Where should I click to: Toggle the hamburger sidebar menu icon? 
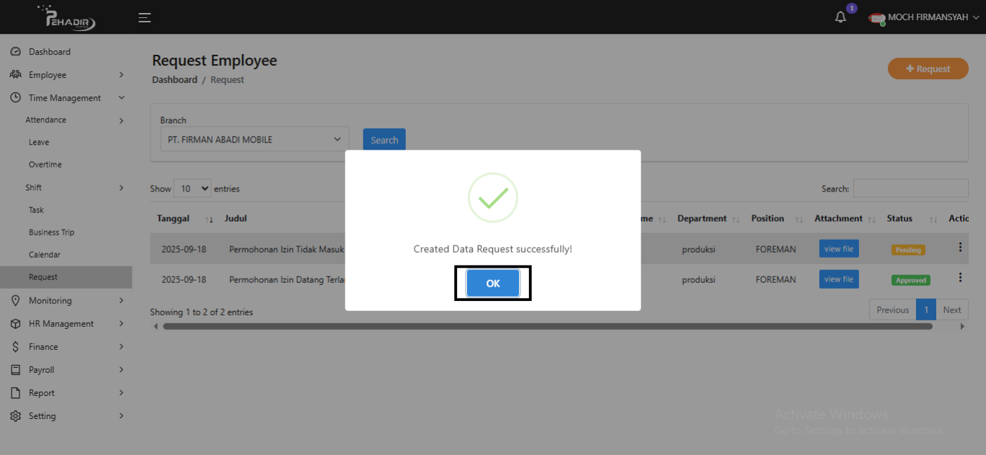145,17
